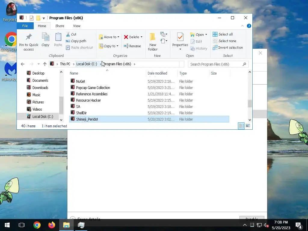This screenshot has width=308, height=231.
Task: Click Properties icon in quick access toolbar
Action: pos(31,18)
